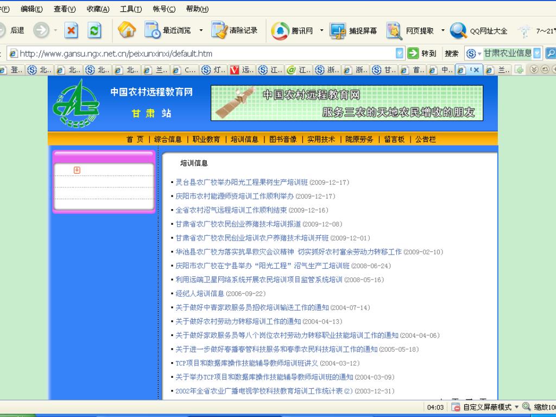556x417 pixels.
Task: Open the 帮助(H) menu
Action: (x=197, y=9)
